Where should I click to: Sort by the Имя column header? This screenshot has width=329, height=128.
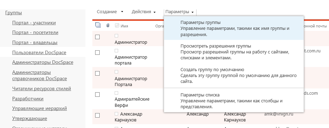124,26
